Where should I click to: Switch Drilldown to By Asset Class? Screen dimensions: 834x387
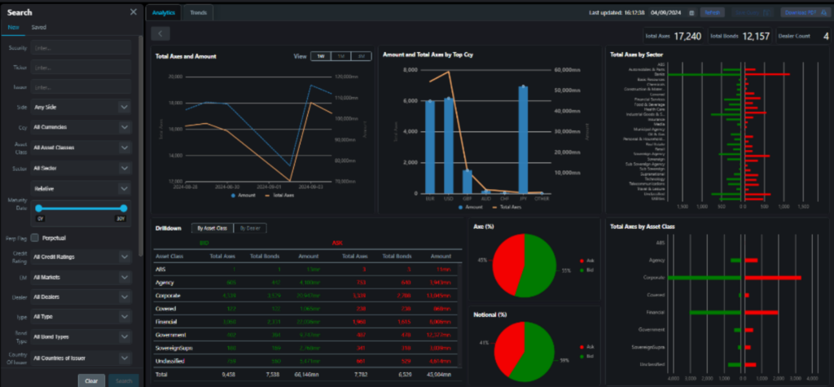click(x=213, y=228)
